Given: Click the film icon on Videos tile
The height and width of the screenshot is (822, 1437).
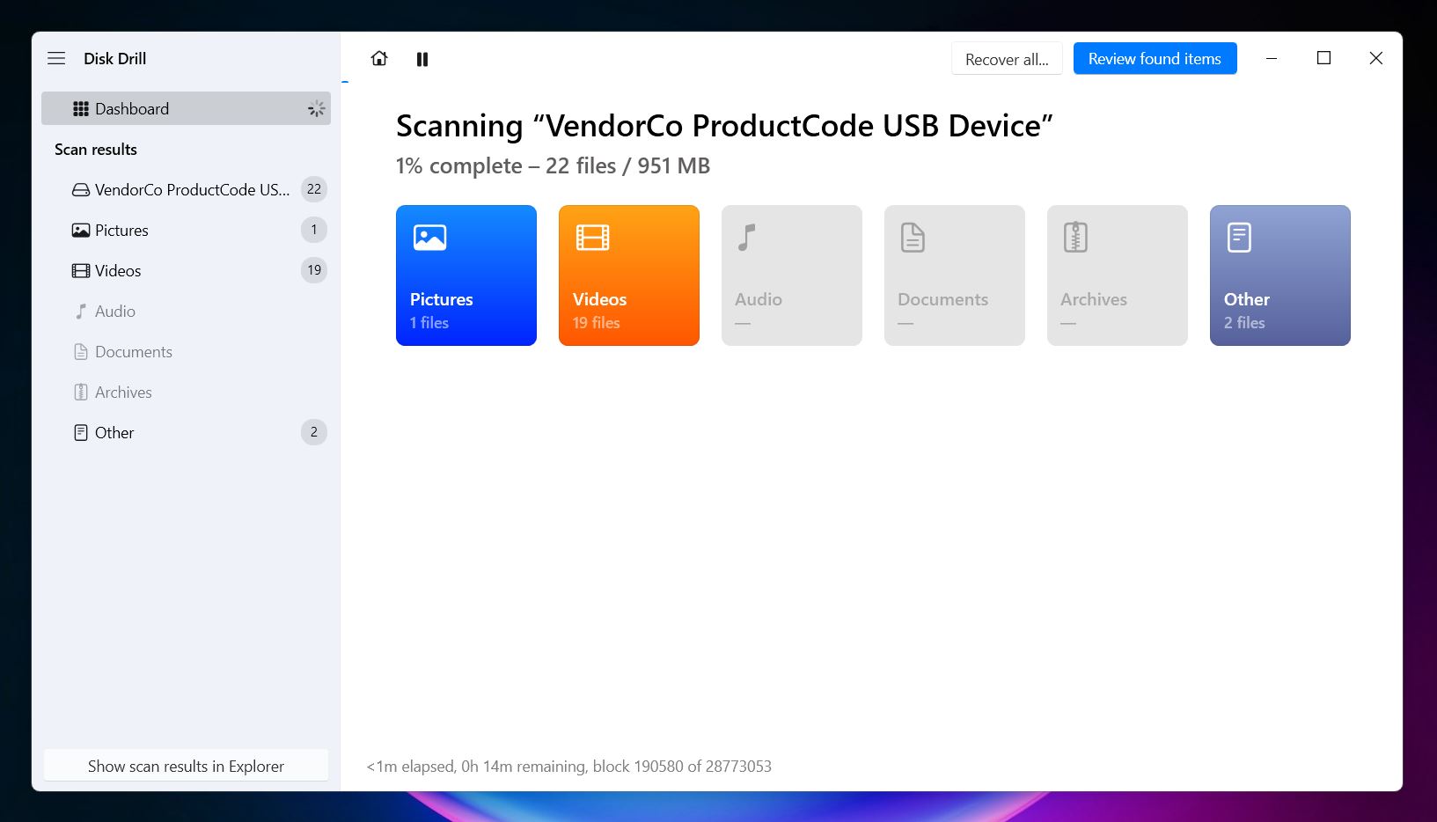Looking at the screenshot, I should pos(593,238).
